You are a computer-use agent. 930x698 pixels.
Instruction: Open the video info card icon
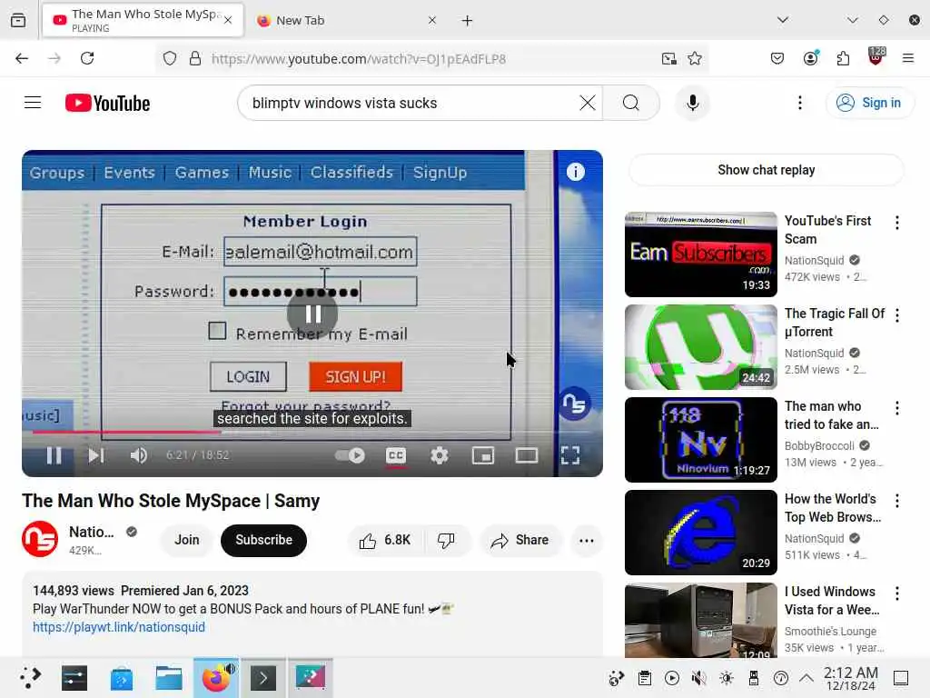coord(575,172)
